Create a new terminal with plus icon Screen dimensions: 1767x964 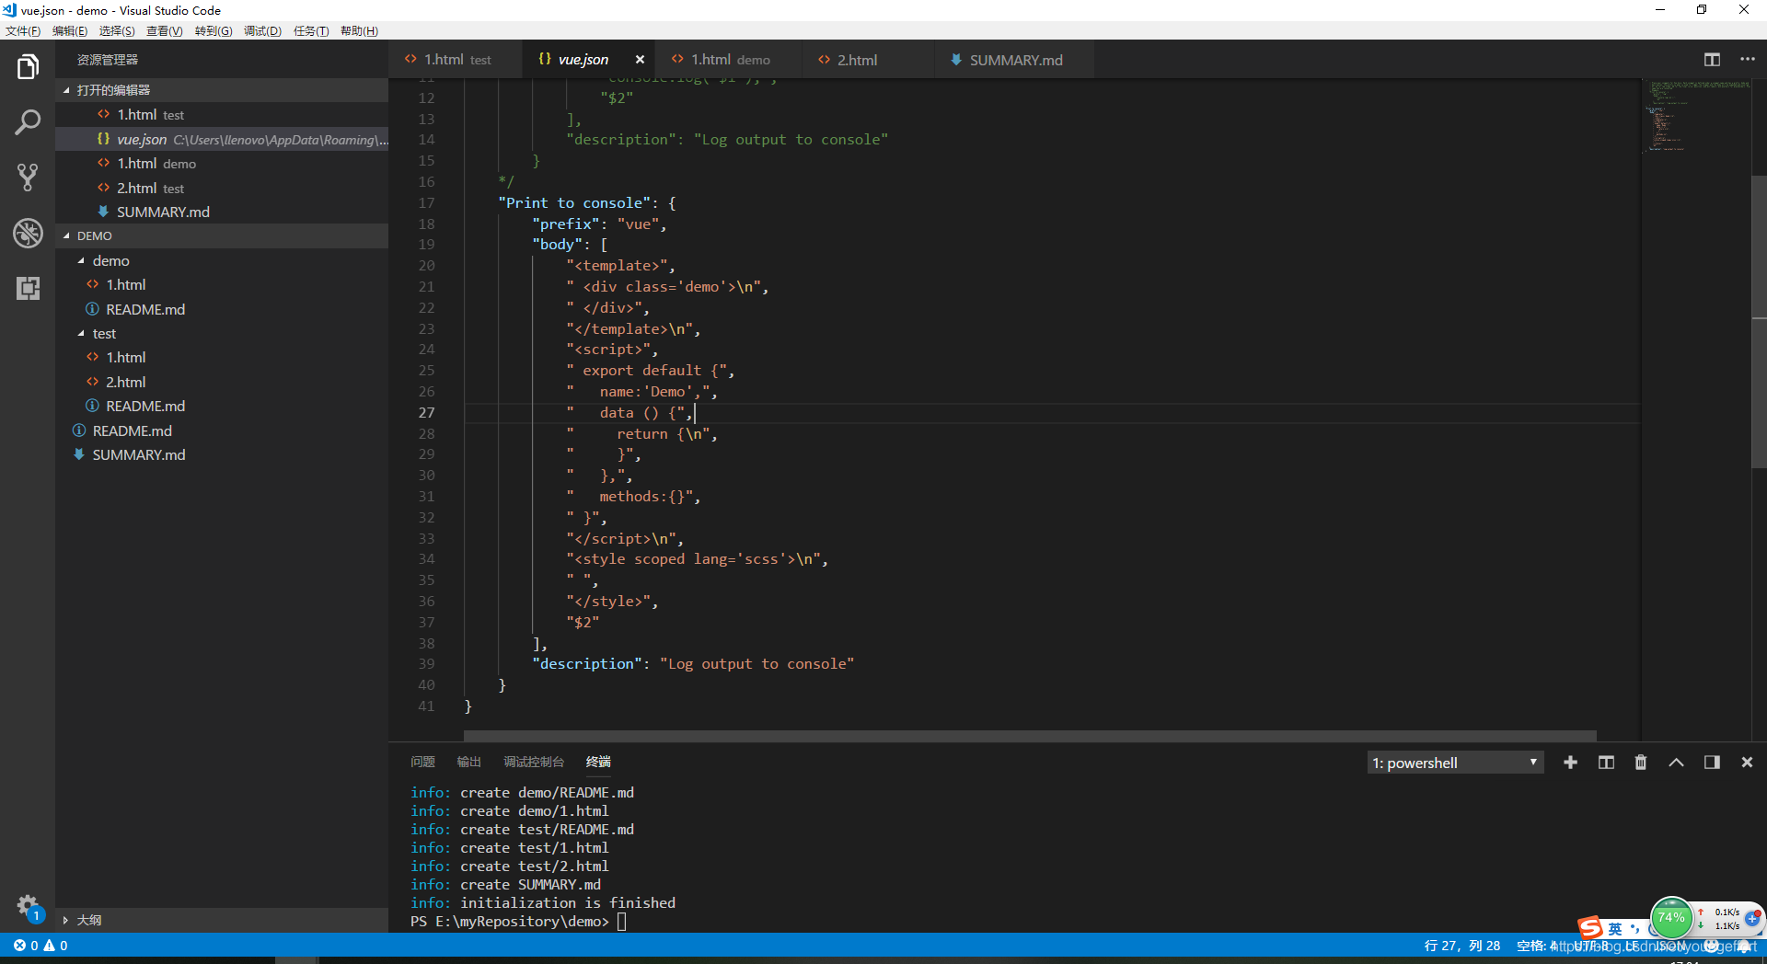pos(1570,763)
